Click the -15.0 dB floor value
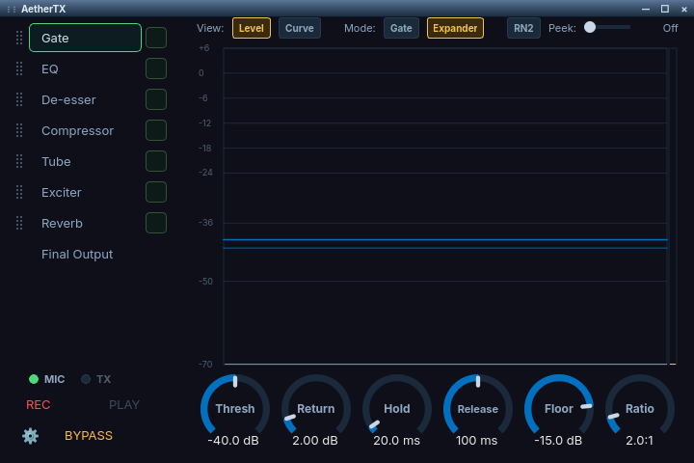 coord(558,441)
